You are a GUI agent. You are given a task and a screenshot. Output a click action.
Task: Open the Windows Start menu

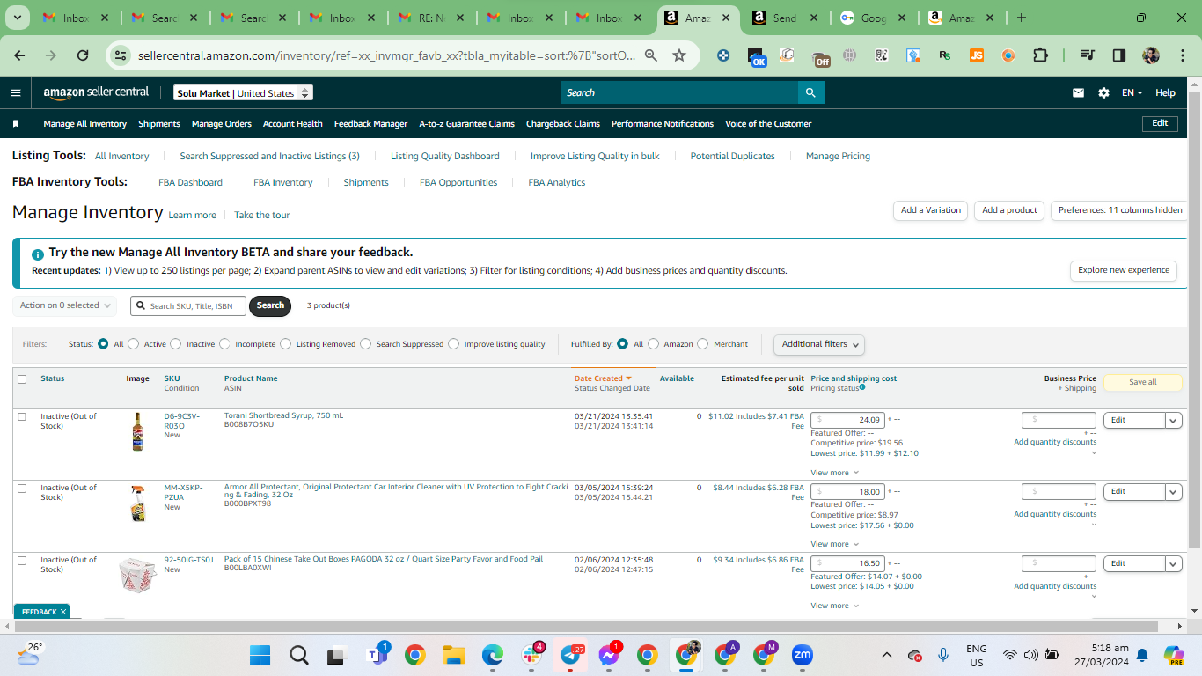pyautogui.click(x=260, y=656)
